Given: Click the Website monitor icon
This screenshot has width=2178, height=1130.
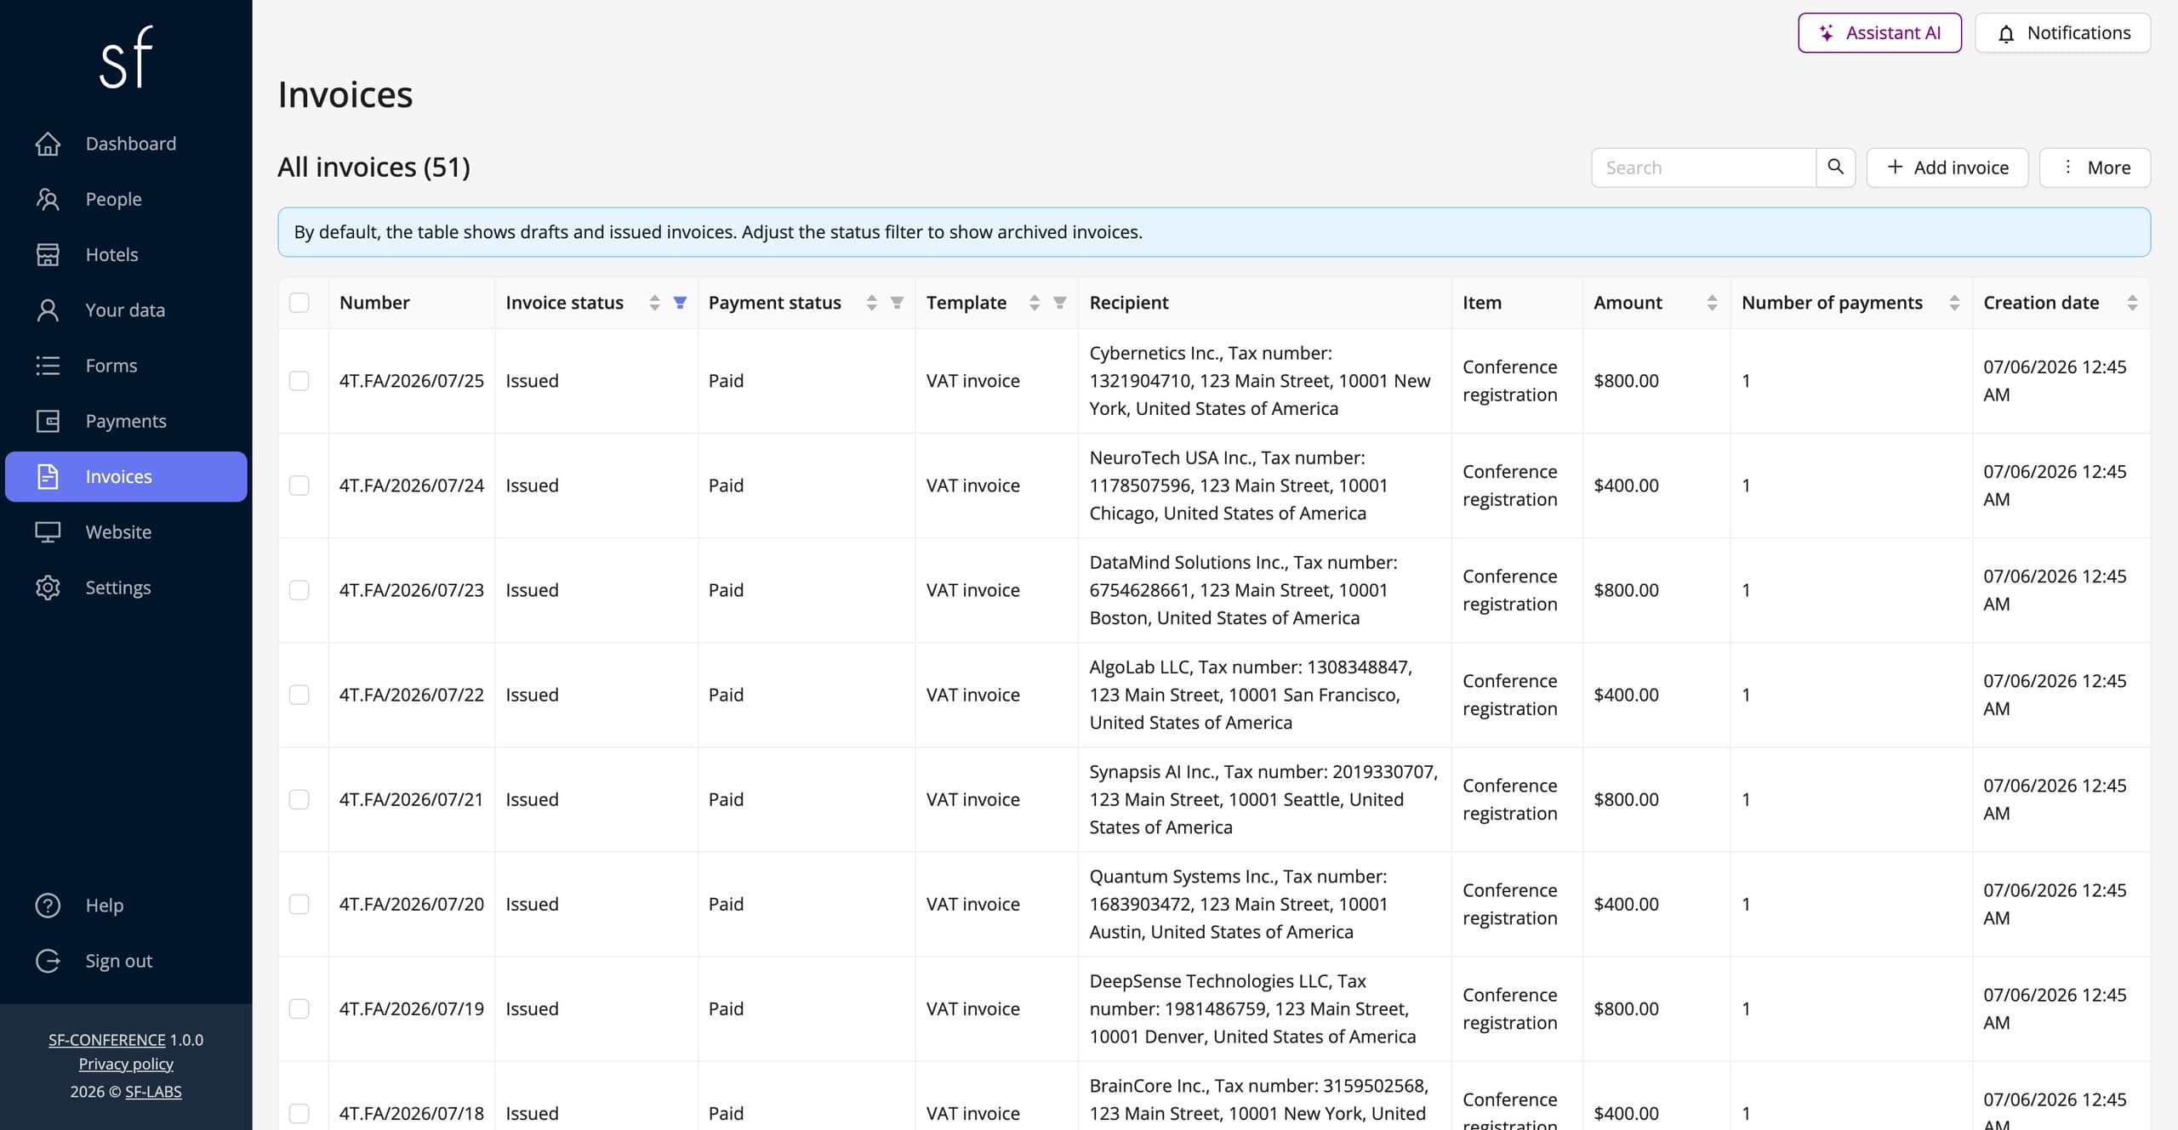Looking at the screenshot, I should click(48, 532).
